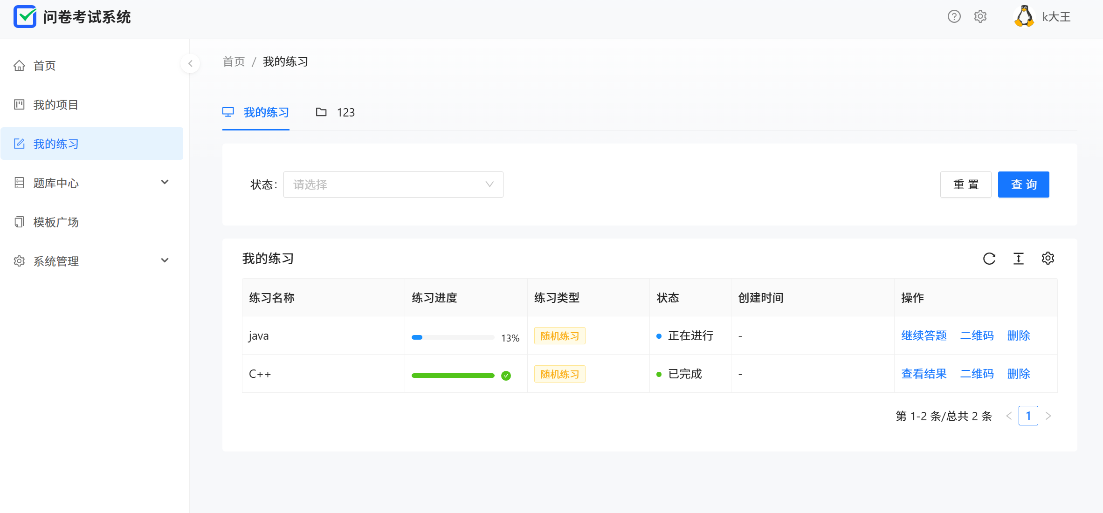The image size is (1103, 513).
Task: Open the 状态 select dropdown
Action: (x=393, y=185)
